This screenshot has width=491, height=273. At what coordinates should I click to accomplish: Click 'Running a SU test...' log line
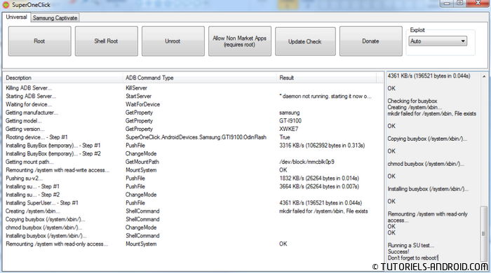click(411, 245)
